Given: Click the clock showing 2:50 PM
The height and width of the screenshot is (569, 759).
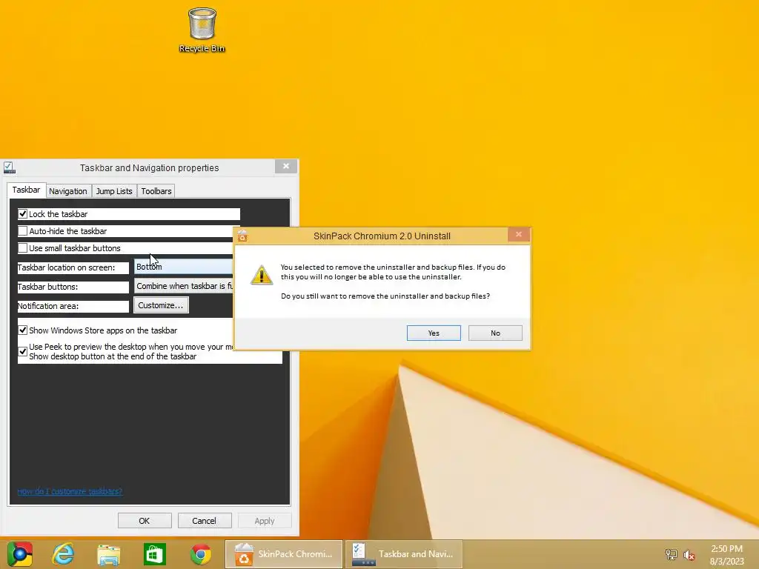Looking at the screenshot, I should point(726,554).
